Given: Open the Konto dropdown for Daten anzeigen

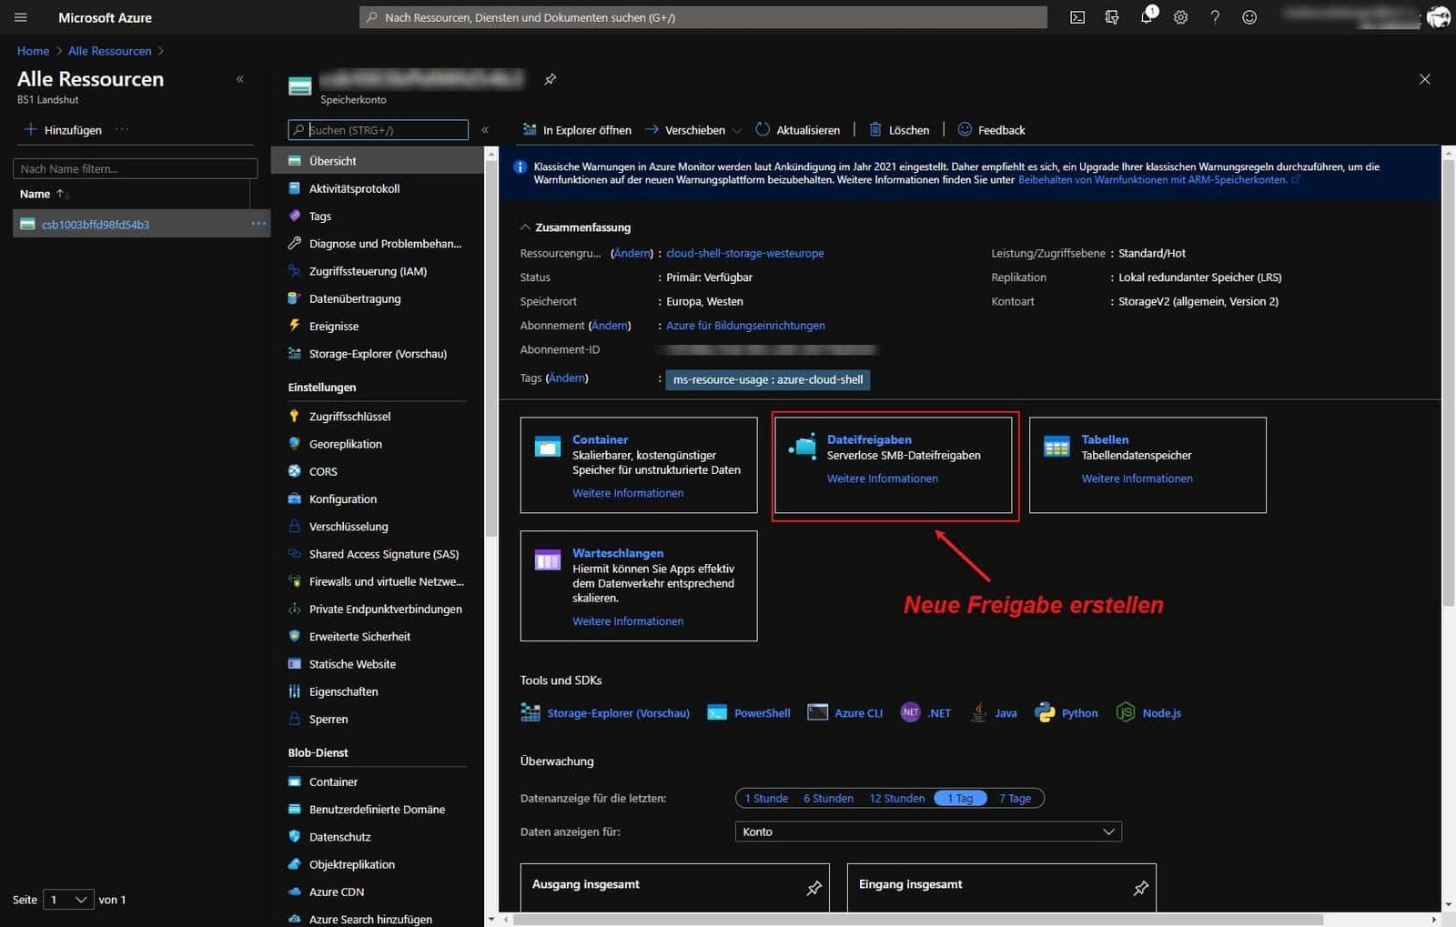Looking at the screenshot, I should [x=928, y=831].
